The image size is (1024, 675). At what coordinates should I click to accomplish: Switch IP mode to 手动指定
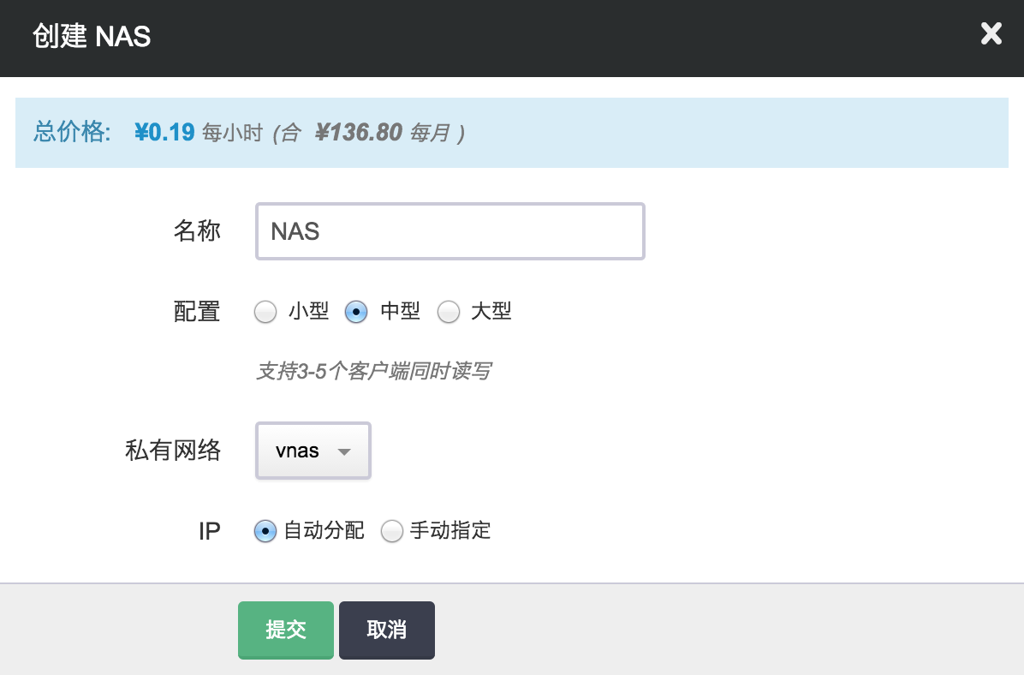click(x=392, y=532)
